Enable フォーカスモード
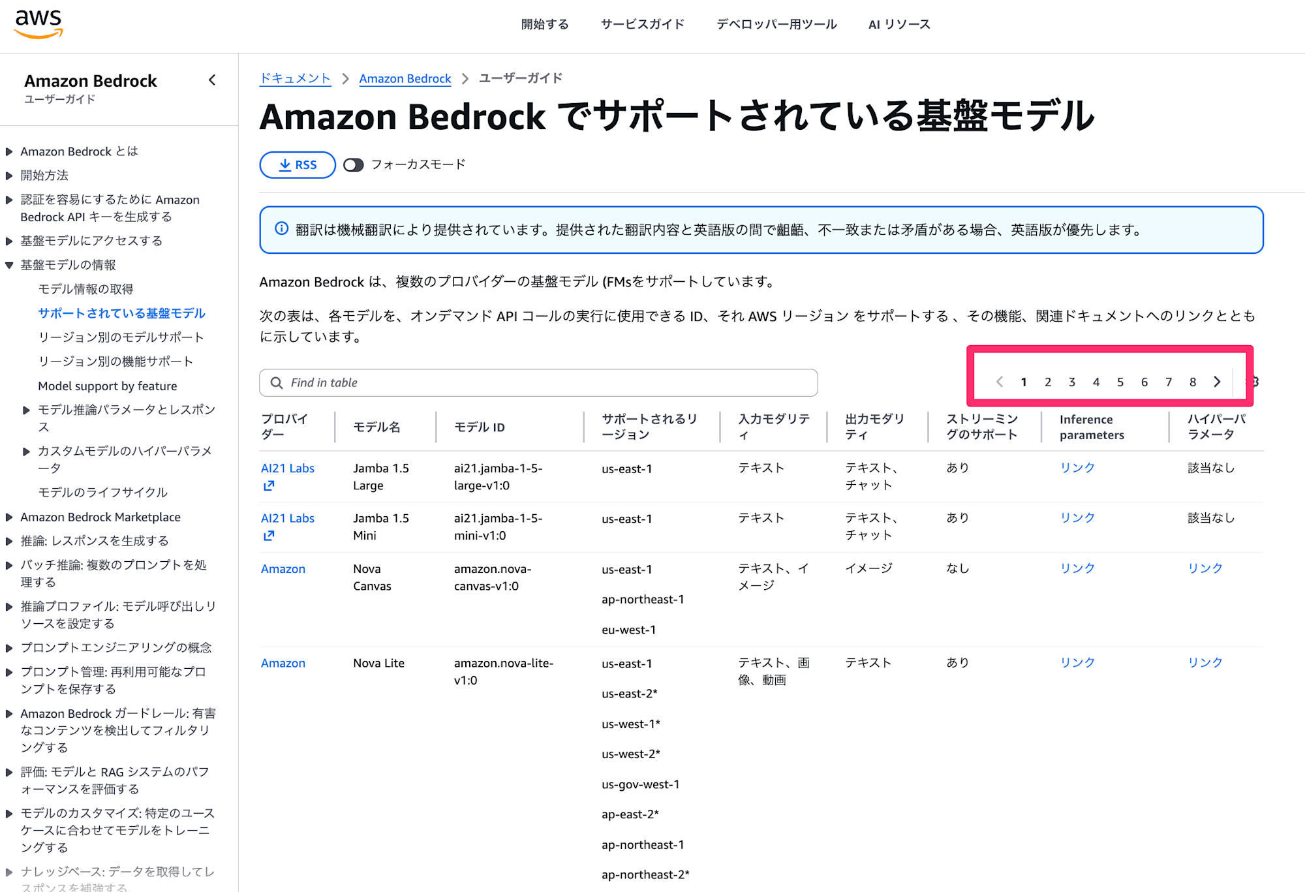This screenshot has height=892, width=1305. (354, 165)
